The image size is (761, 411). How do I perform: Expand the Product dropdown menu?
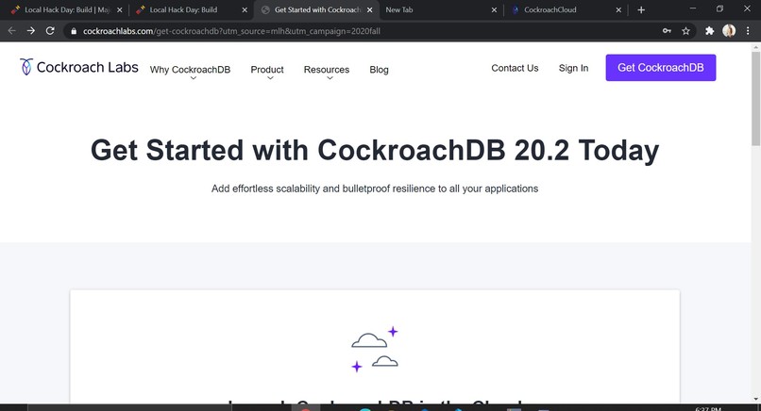pos(267,70)
